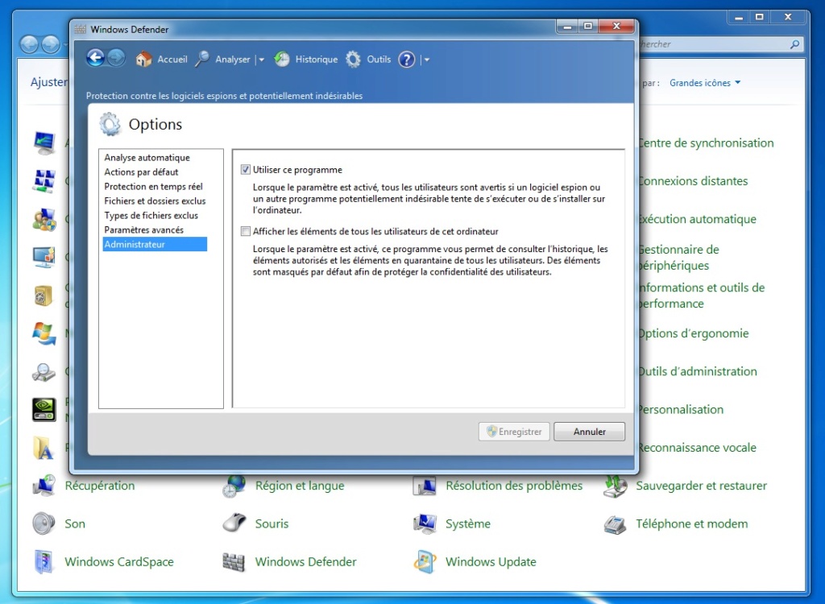The width and height of the screenshot is (825, 604).
Task: Open the blue help question mark icon
Action: [x=406, y=60]
